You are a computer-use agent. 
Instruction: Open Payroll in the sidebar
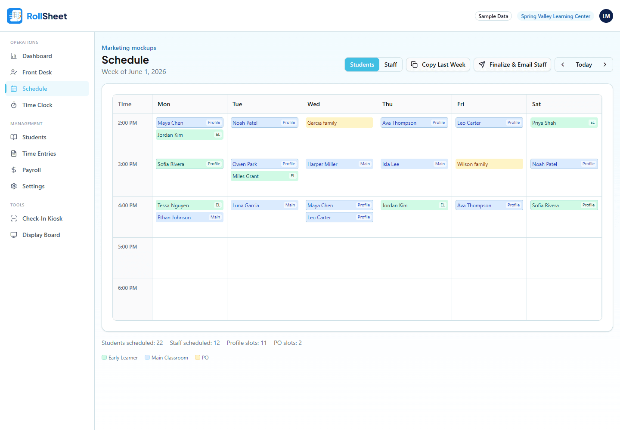(x=47, y=170)
